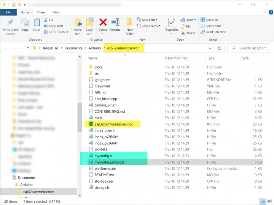274x205 pixels.
Task: Switch to details view in status bar
Action: click(x=263, y=201)
